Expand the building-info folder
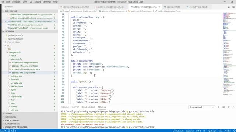 (x=16, y=76)
